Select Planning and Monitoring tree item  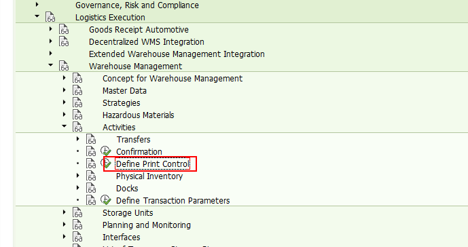point(147,225)
